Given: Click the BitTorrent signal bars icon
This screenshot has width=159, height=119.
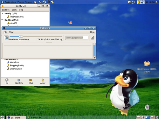Looking at the screenshot, I should tap(93, 38).
